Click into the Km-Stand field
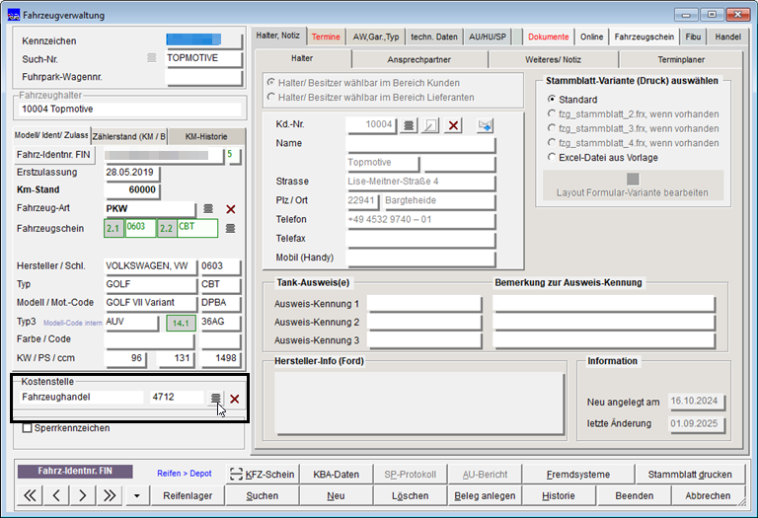 [132, 189]
